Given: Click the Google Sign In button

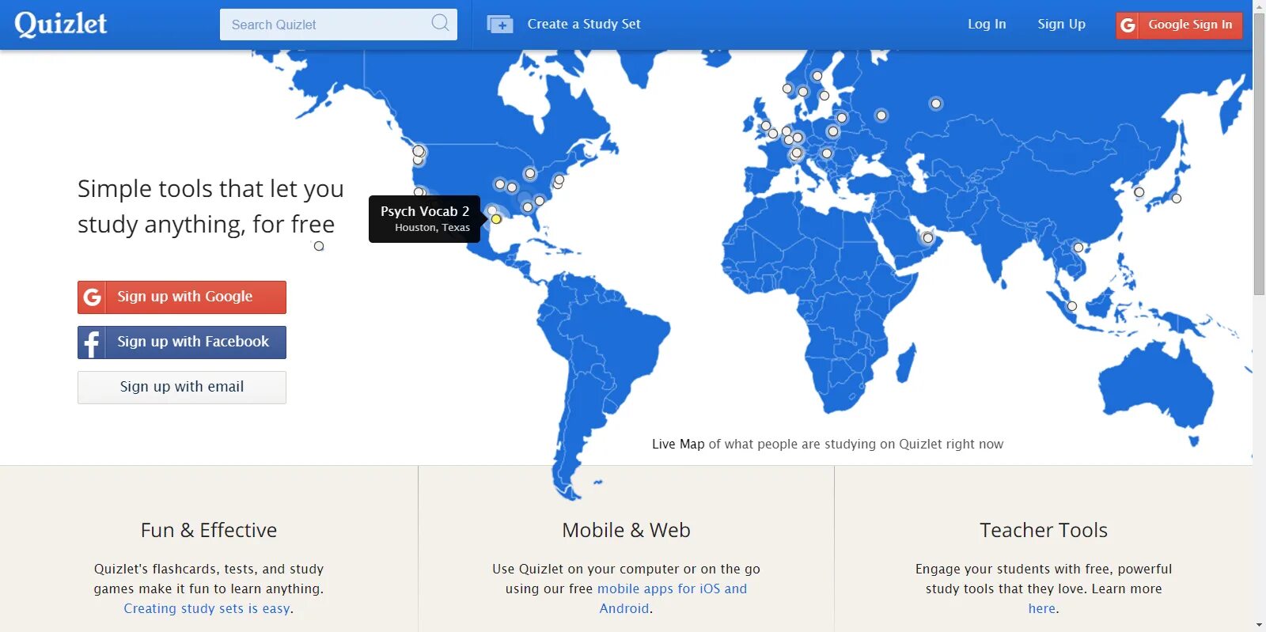Looking at the screenshot, I should click(x=1179, y=25).
